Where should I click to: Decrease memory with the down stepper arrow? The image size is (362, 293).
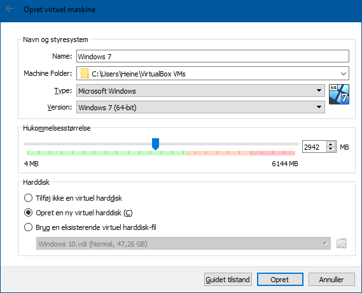click(x=331, y=149)
